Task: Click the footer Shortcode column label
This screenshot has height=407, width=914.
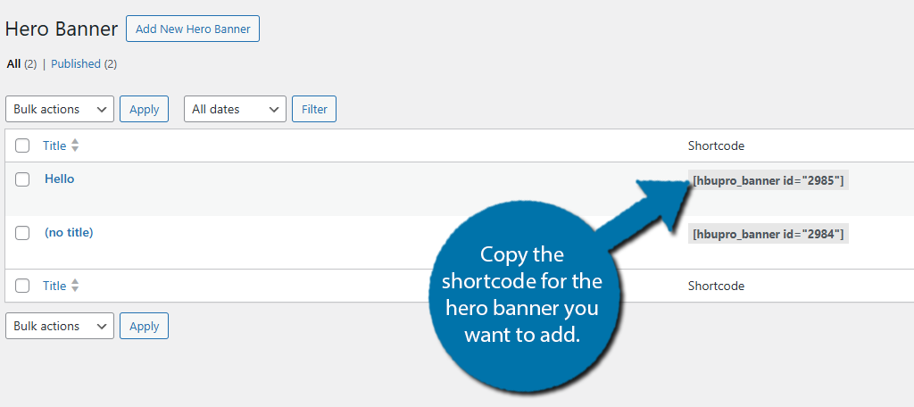Action: pos(716,286)
